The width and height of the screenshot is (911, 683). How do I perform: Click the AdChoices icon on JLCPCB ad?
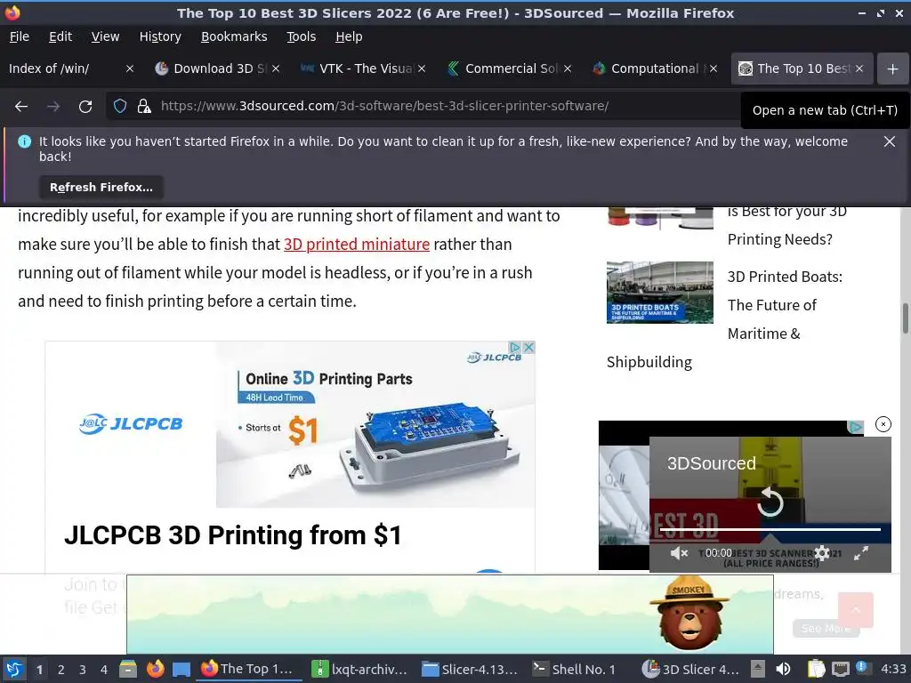coord(515,348)
